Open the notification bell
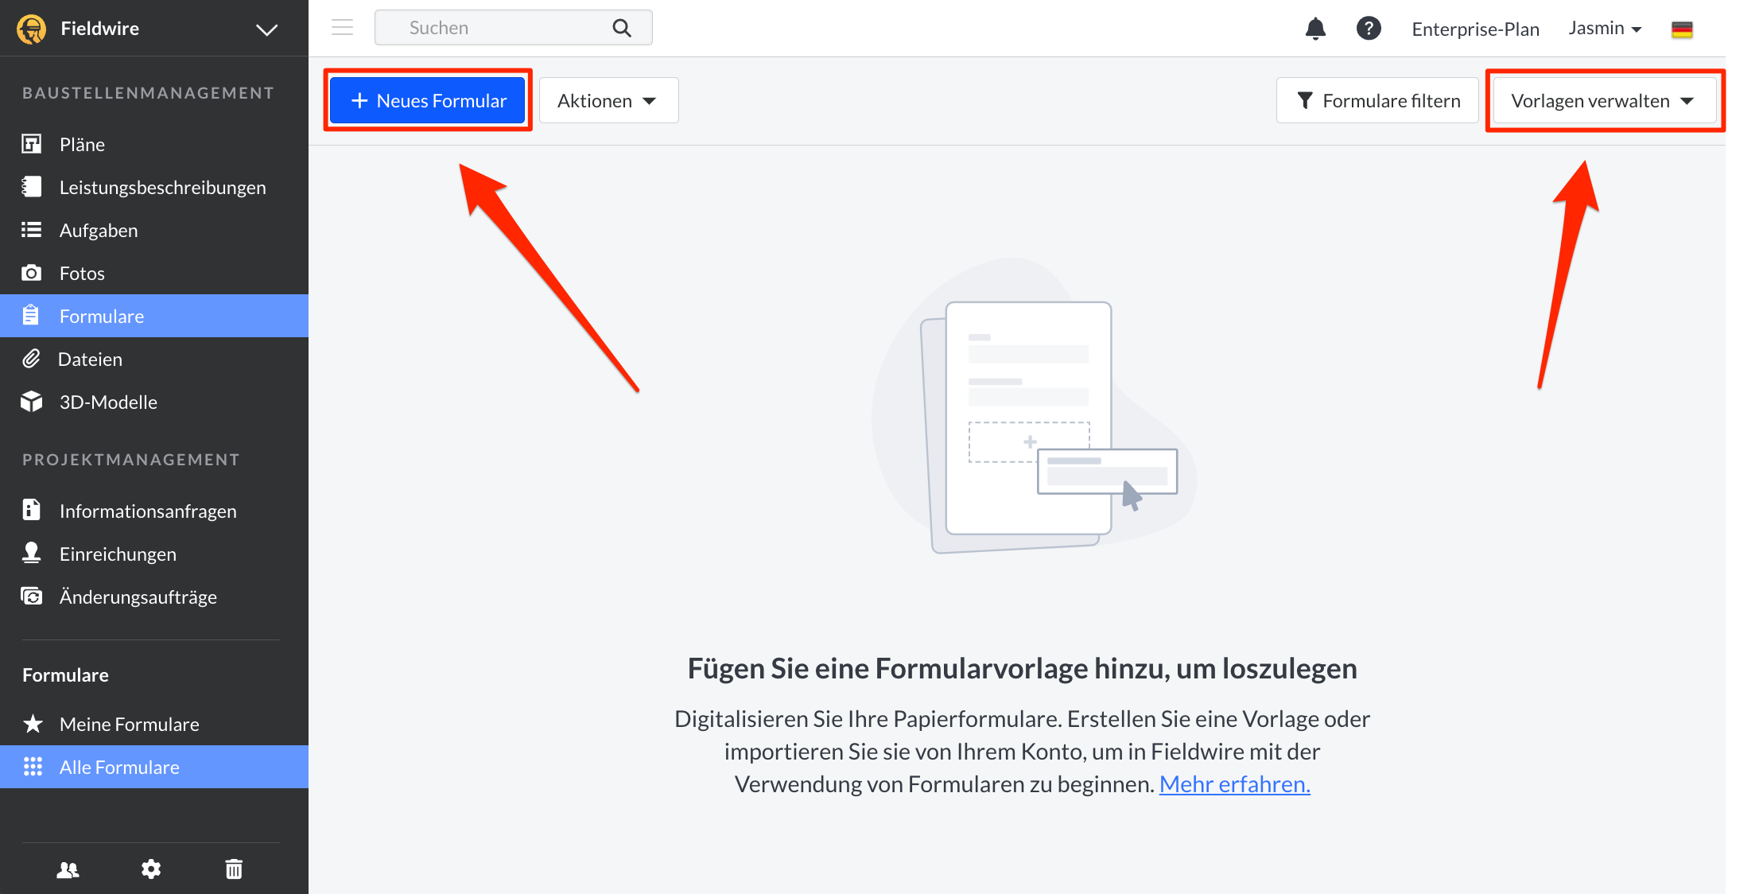This screenshot has width=1759, height=894. [x=1315, y=28]
